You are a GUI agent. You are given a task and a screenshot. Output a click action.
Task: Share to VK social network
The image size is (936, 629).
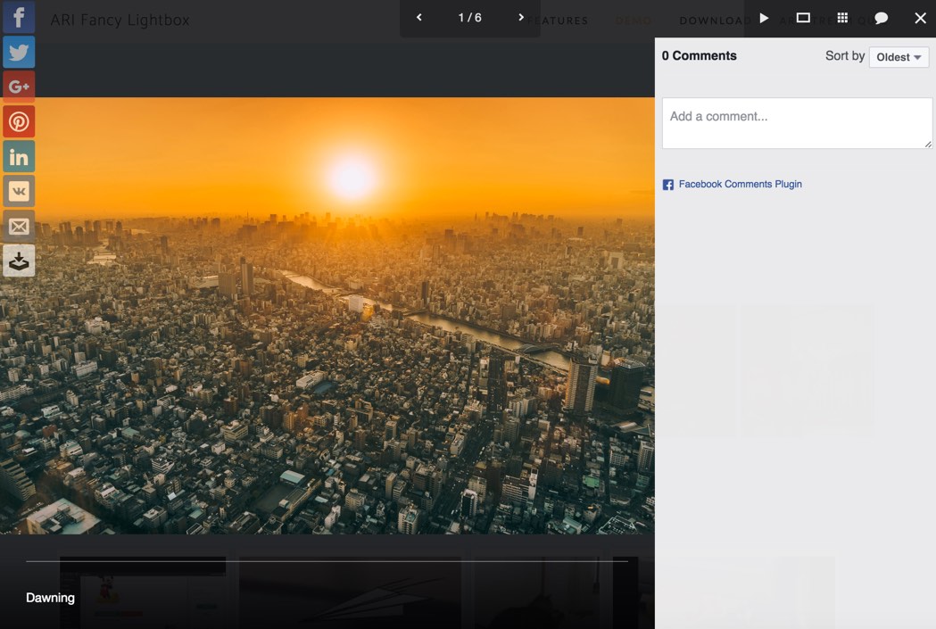(x=19, y=191)
